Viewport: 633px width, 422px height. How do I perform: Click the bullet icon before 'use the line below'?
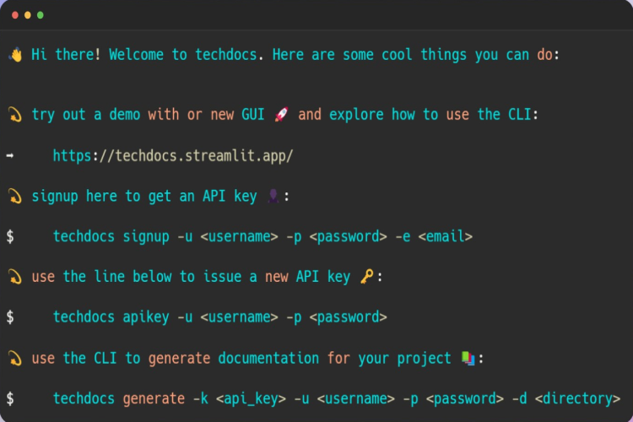coord(15,277)
